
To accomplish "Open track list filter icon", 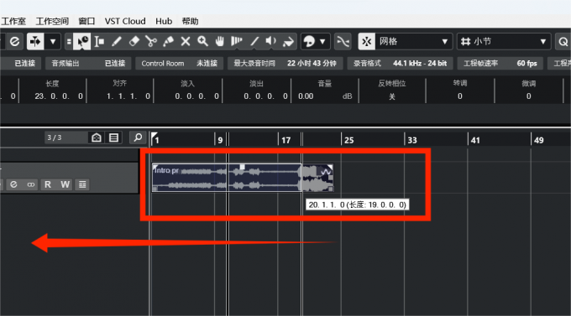I will click(x=113, y=137).
